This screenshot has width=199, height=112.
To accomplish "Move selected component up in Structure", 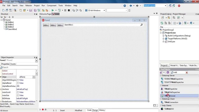I will click(x=9, y=17).
